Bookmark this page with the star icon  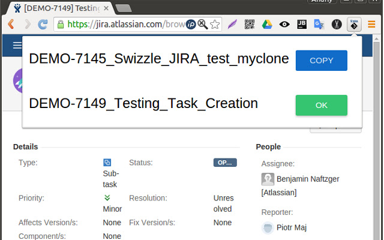click(215, 25)
